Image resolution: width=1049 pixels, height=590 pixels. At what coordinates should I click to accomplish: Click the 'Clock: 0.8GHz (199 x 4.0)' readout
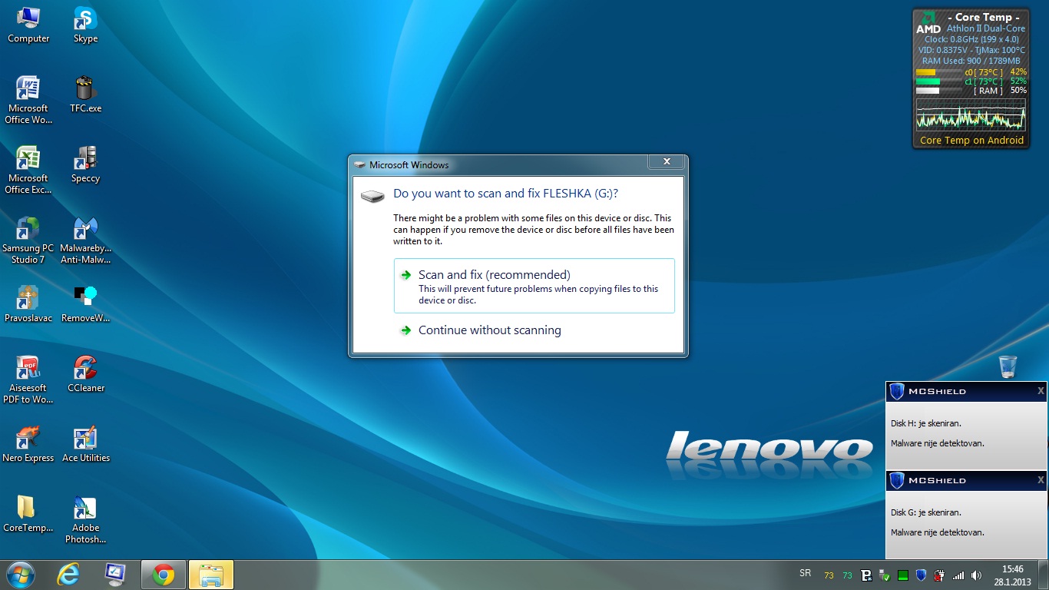click(x=971, y=39)
